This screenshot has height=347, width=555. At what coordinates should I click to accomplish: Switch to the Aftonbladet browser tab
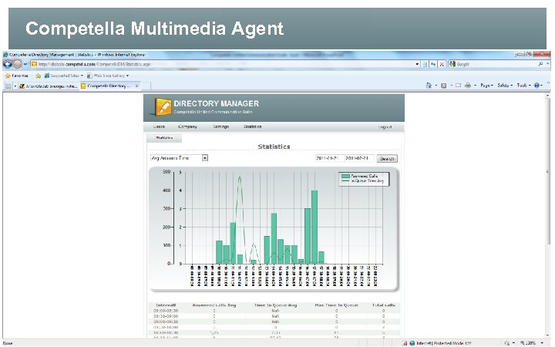(49, 86)
